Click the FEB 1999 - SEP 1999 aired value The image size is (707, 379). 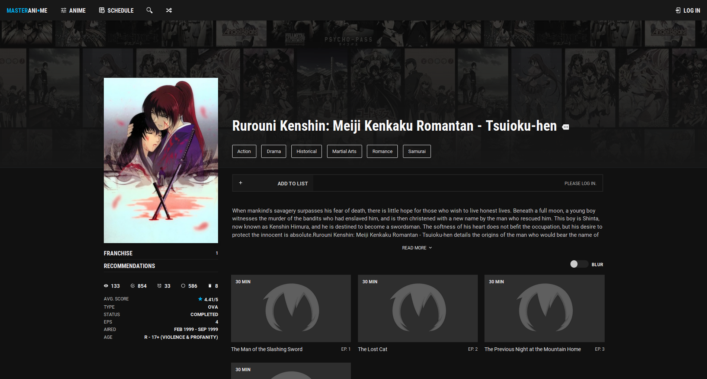[196, 329]
